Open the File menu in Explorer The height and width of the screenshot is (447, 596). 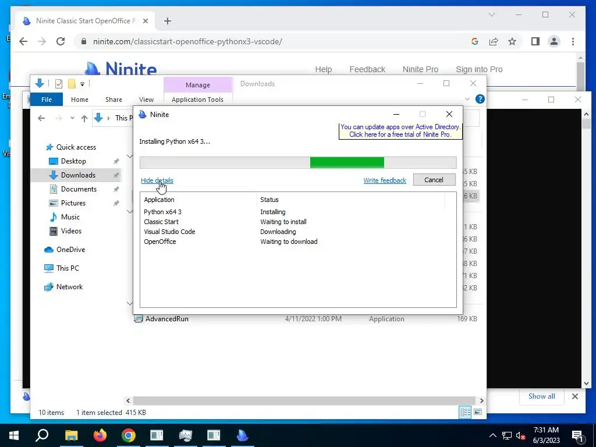(47, 100)
